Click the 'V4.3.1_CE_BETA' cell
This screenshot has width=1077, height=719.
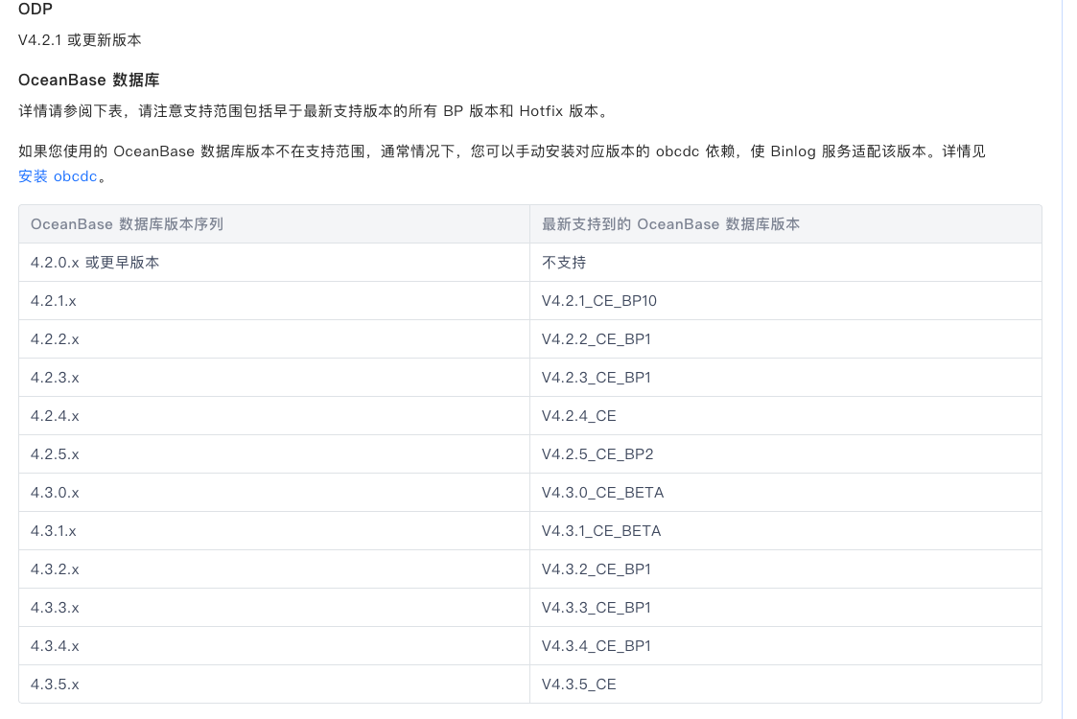tap(785, 531)
